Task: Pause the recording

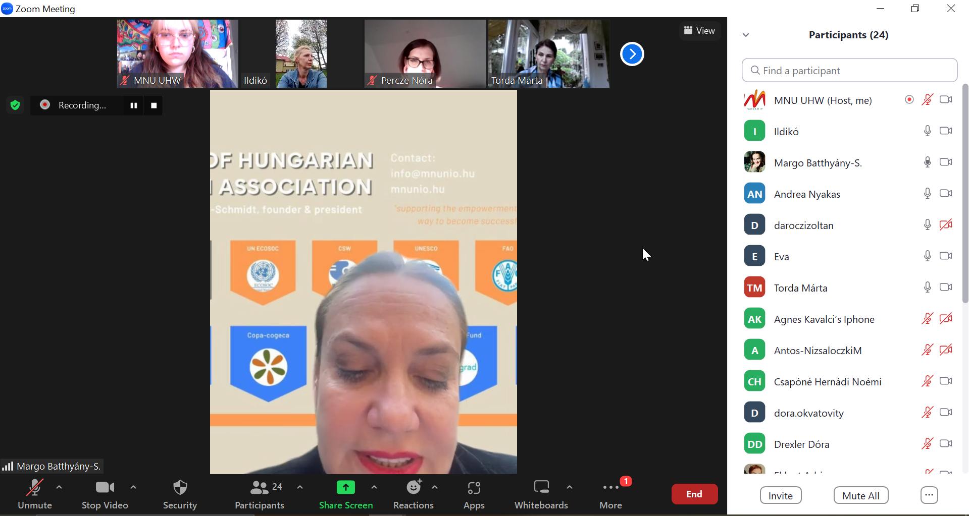Action: [134, 105]
